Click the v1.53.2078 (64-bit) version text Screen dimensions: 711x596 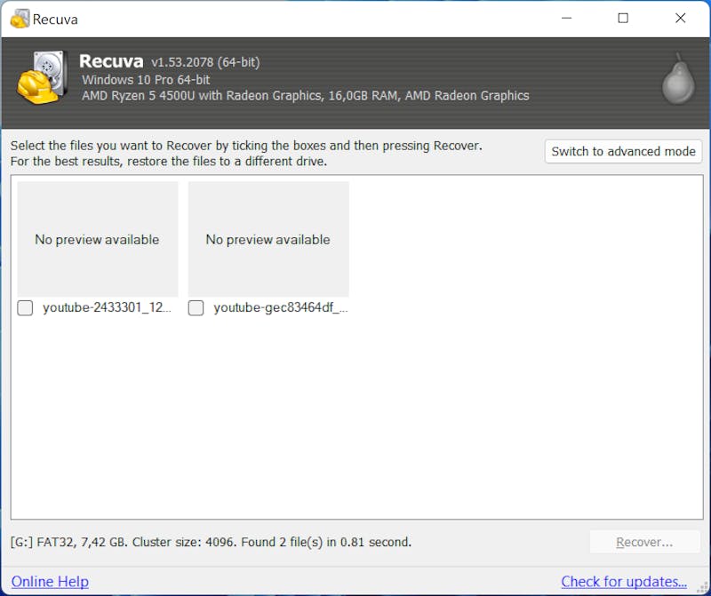click(x=205, y=62)
